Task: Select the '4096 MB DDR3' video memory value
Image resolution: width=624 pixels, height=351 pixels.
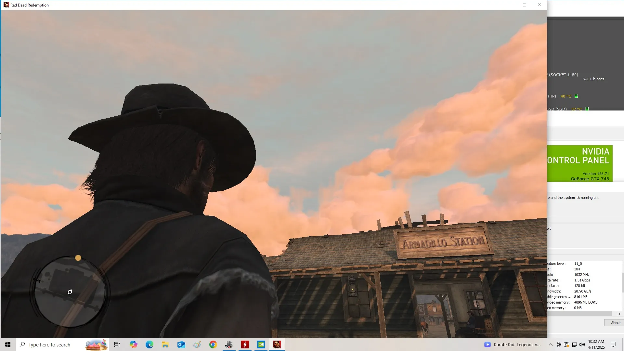Action: [x=586, y=302]
